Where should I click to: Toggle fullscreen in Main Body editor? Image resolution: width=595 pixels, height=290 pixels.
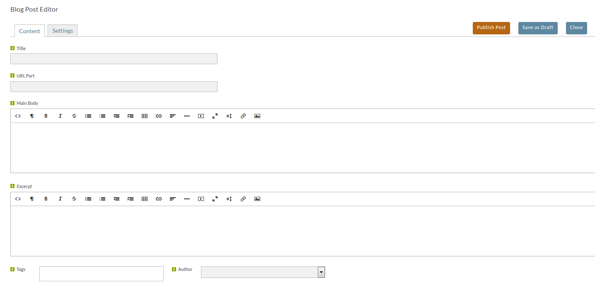click(215, 116)
